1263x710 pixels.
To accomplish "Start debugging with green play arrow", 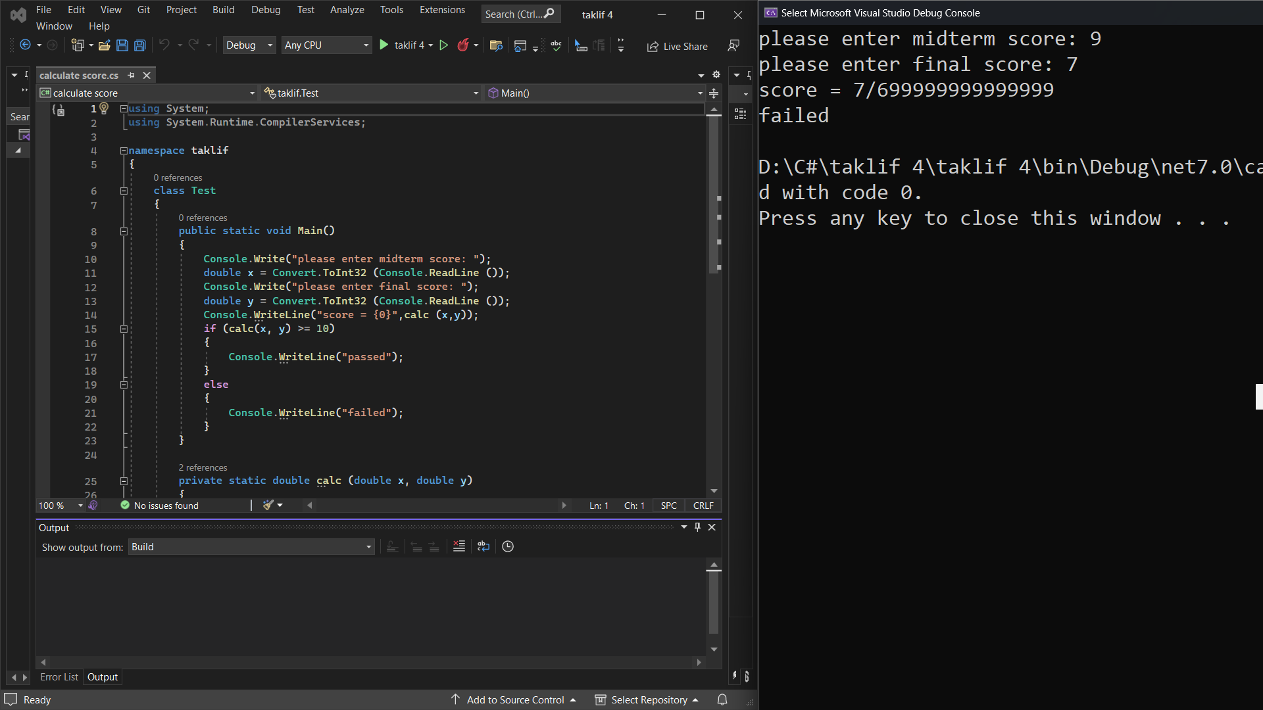I will (384, 45).
